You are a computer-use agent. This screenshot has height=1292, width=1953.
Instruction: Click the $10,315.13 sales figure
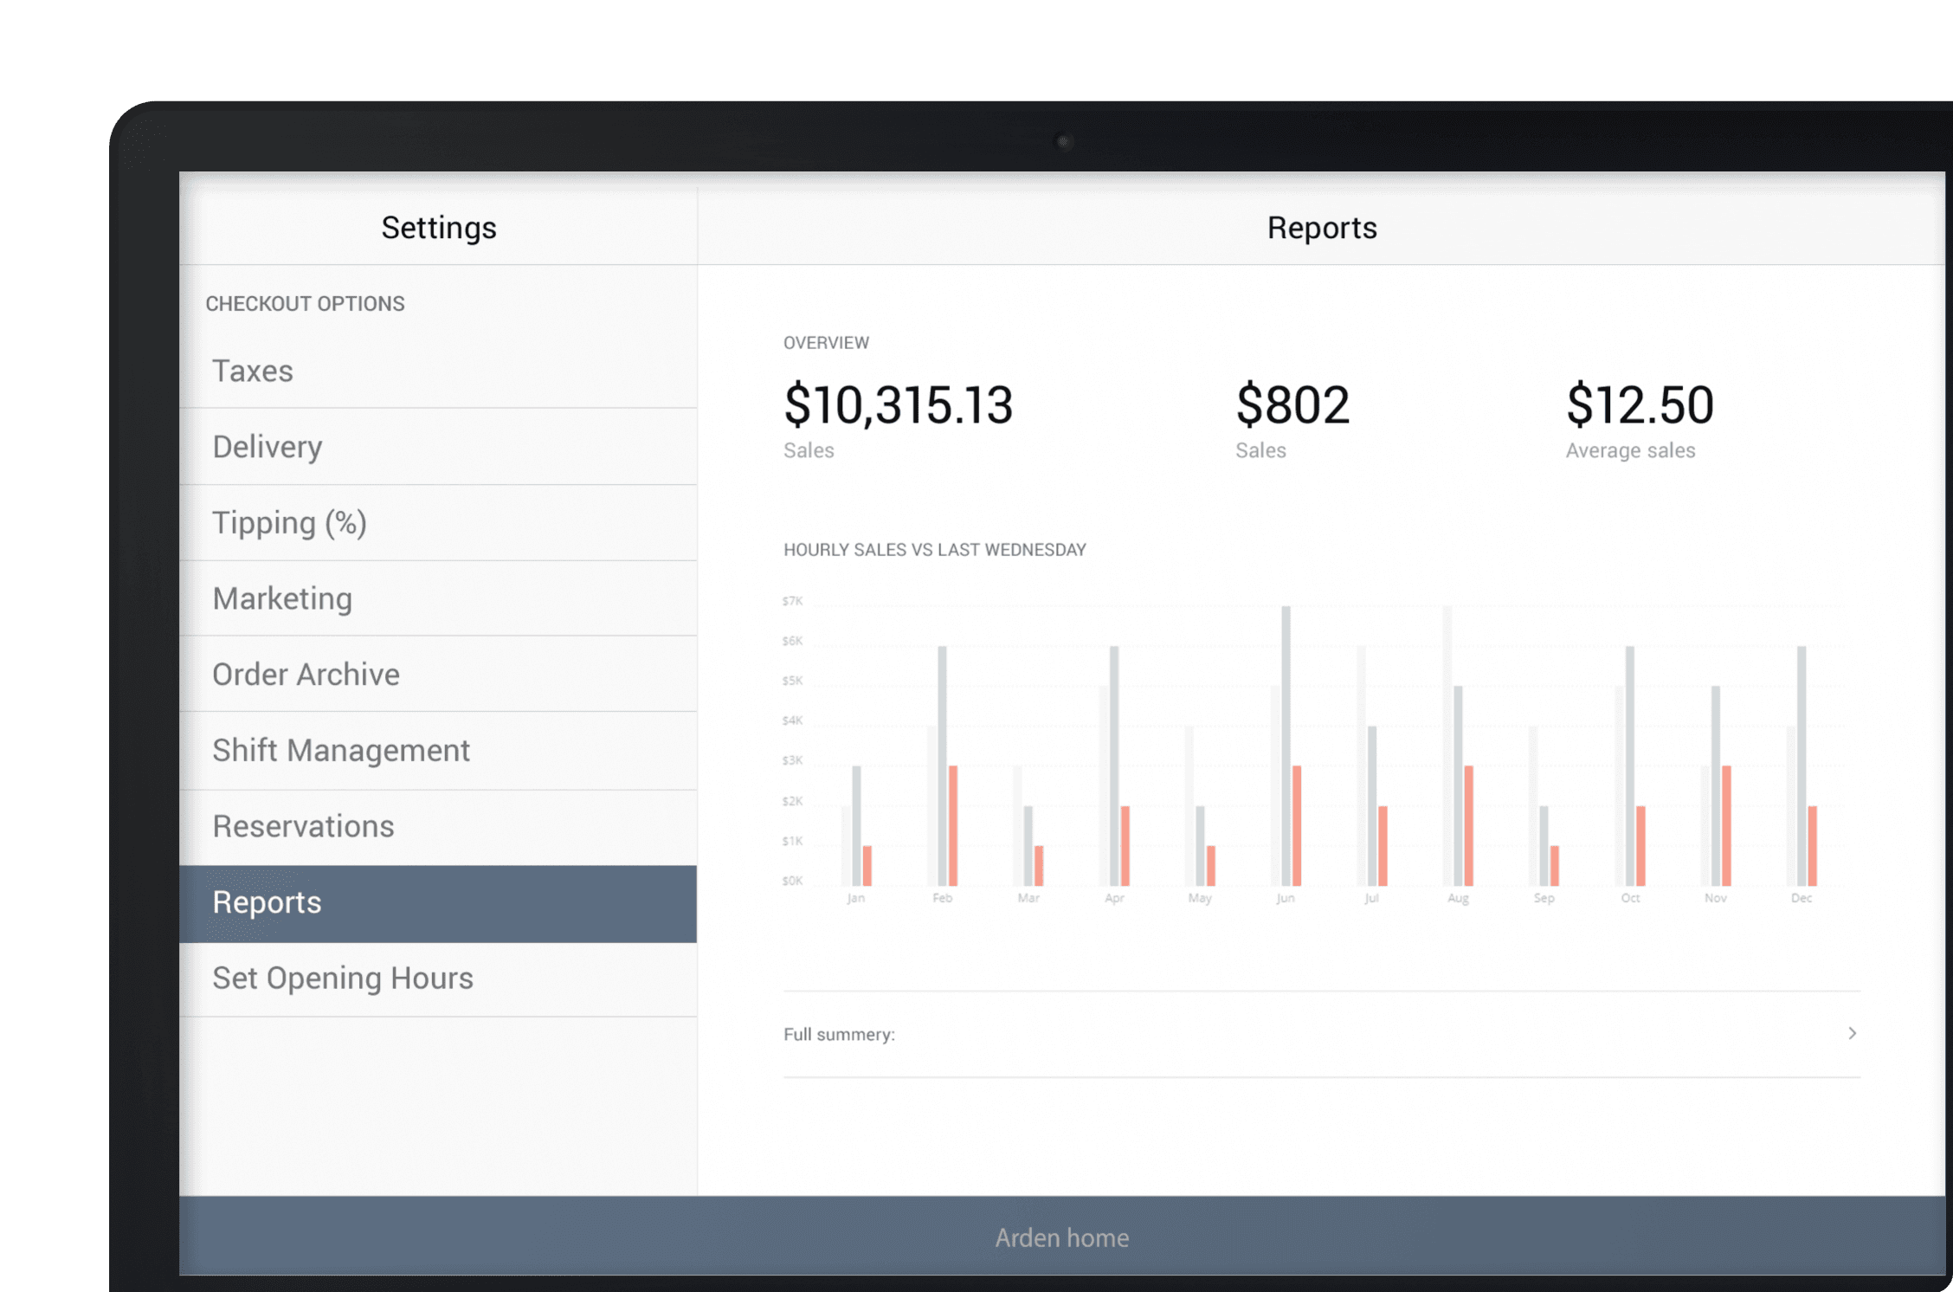point(898,404)
